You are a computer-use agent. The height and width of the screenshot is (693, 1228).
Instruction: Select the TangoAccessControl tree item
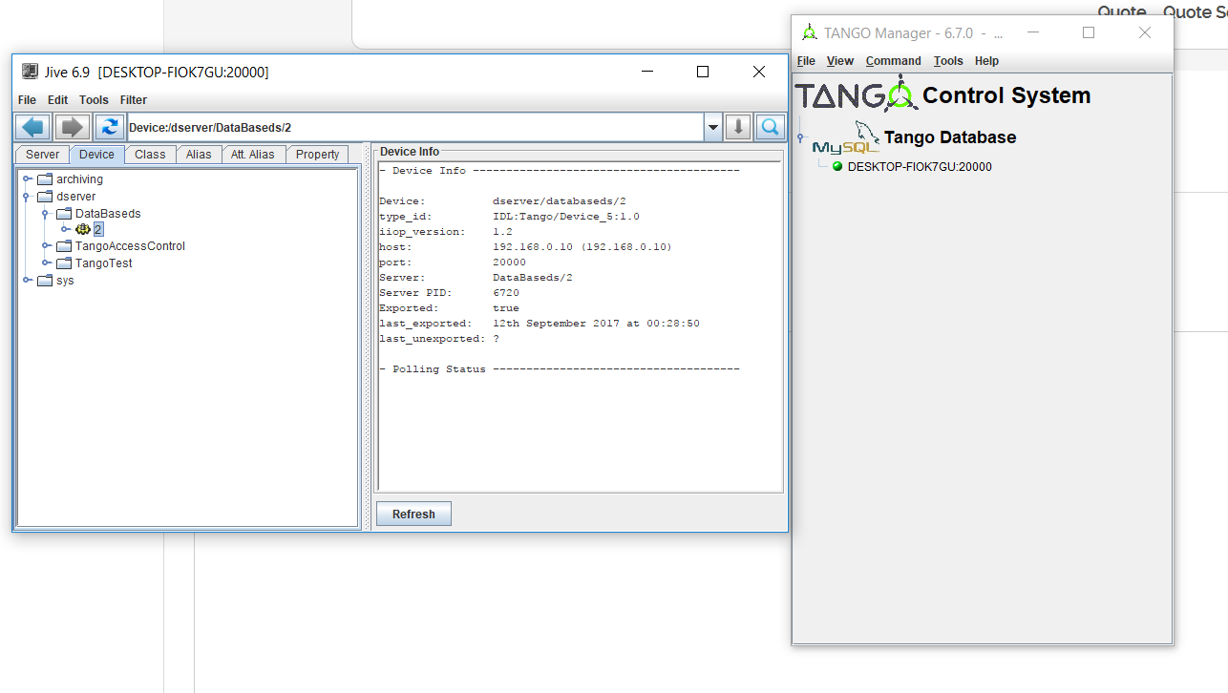click(130, 246)
